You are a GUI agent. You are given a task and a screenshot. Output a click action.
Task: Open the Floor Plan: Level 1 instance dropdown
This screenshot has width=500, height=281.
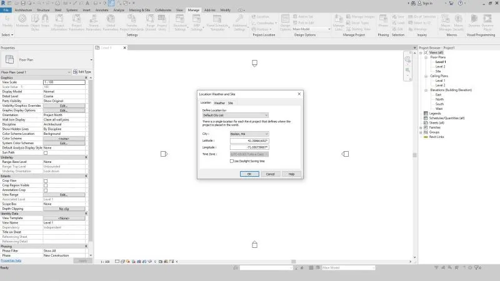pos(36,72)
